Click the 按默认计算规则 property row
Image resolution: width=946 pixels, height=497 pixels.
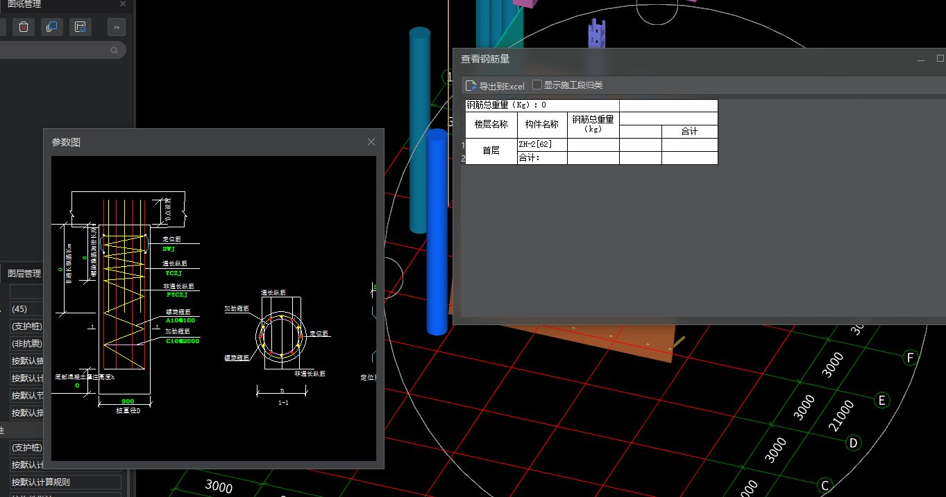(x=65, y=482)
